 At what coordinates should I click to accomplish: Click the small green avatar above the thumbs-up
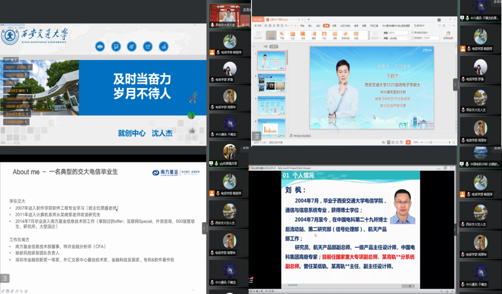(191, 115)
